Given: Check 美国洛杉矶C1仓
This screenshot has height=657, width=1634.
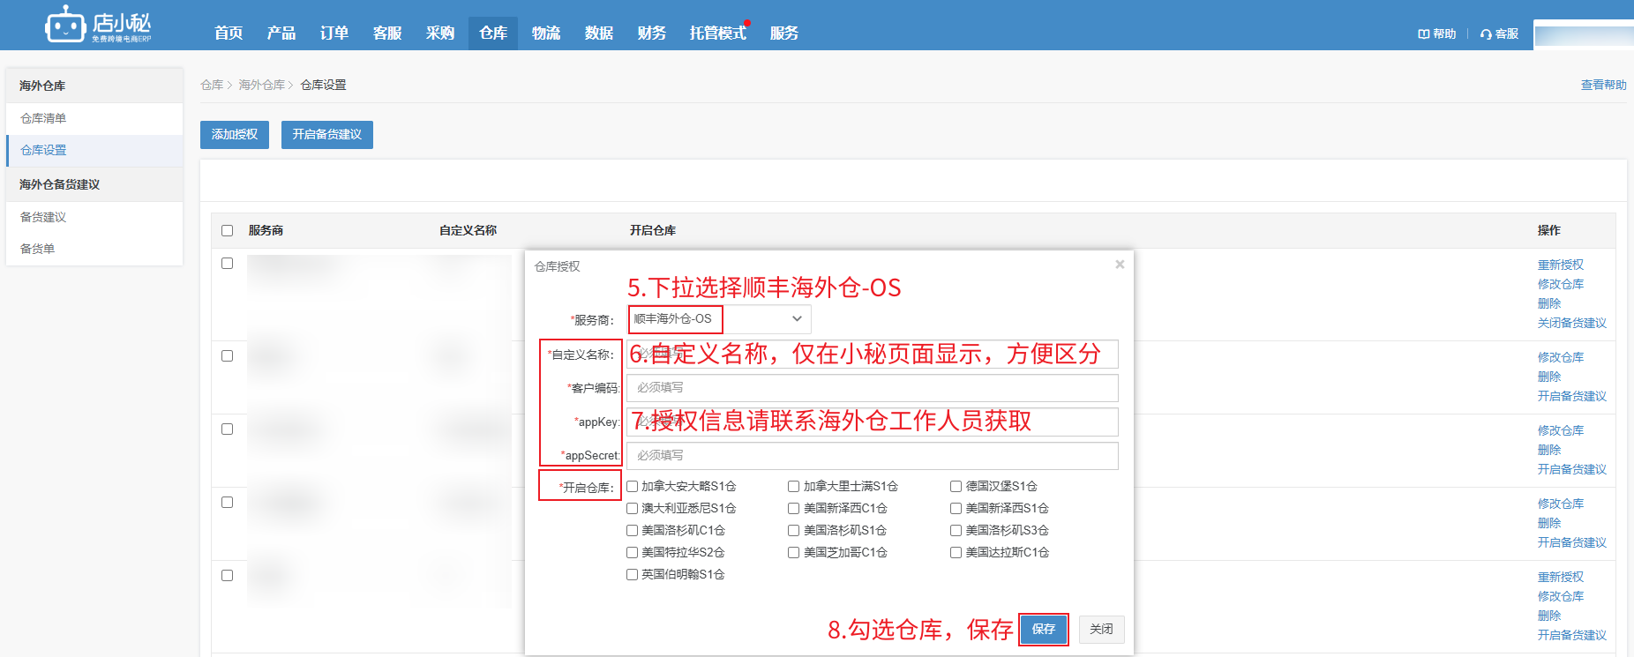Looking at the screenshot, I should [x=632, y=530].
